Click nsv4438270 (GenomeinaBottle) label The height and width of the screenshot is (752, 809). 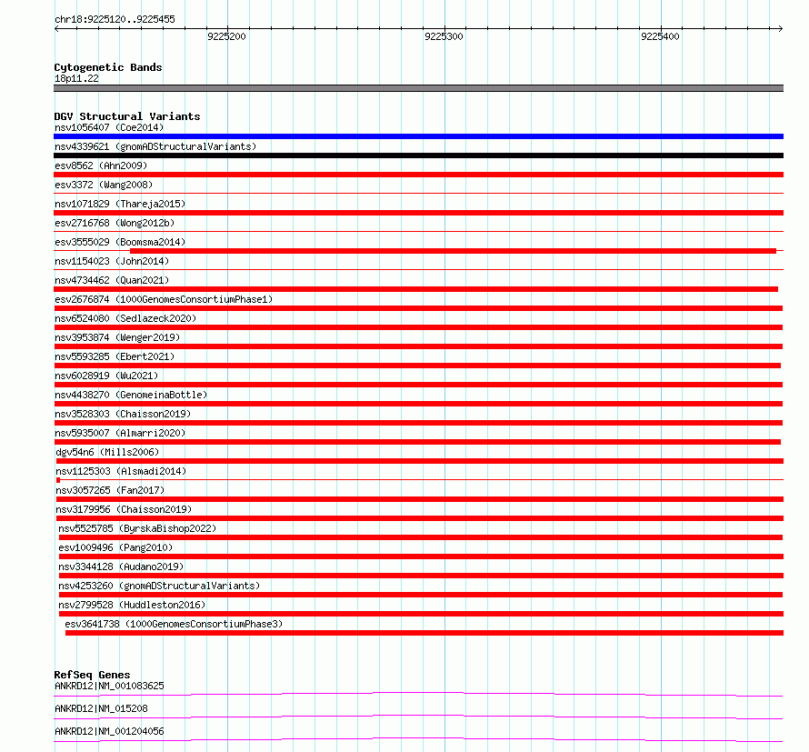click(x=131, y=395)
